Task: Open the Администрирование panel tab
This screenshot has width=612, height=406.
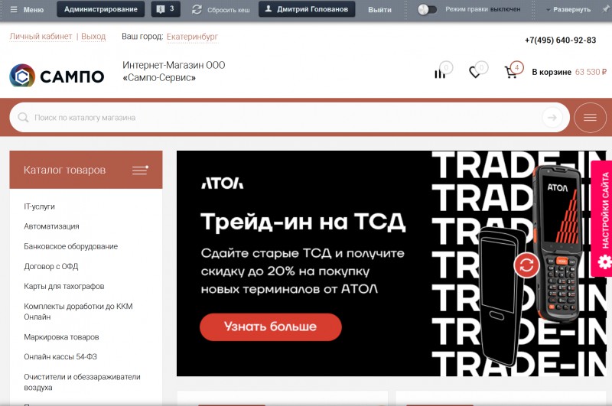Action: pos(101,9)
